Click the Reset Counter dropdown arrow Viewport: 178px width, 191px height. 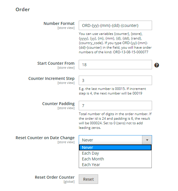(x=147, y=140)
